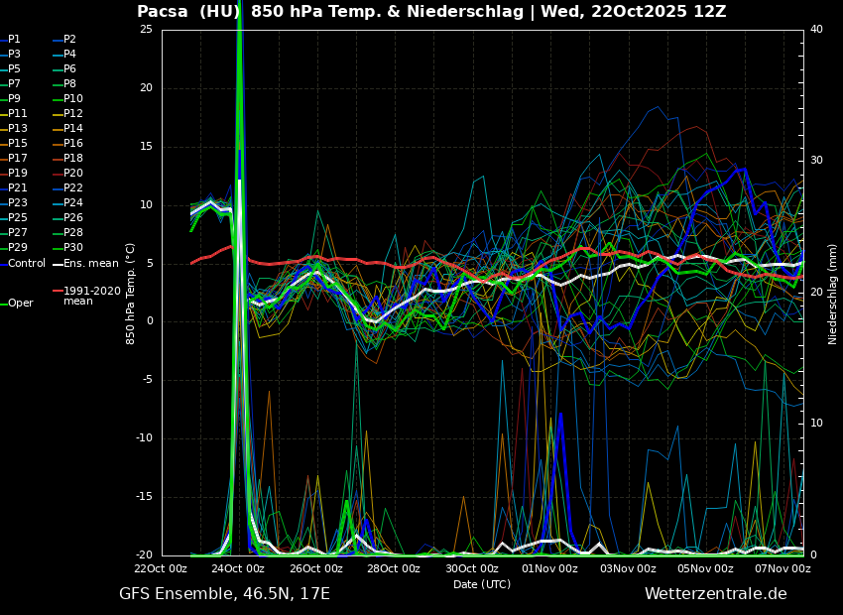843x615 pixels.
Task: Select the Oper legend entry
Action: [20, 304]
